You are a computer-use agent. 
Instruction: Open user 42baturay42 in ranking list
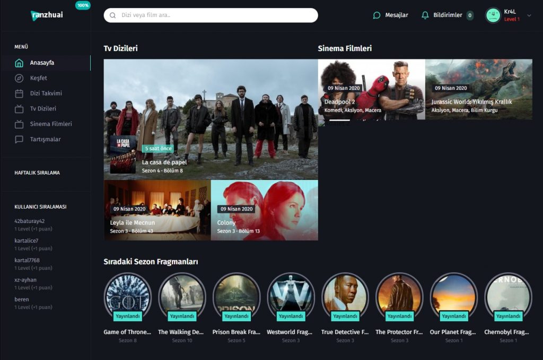(x=30, y=221)
